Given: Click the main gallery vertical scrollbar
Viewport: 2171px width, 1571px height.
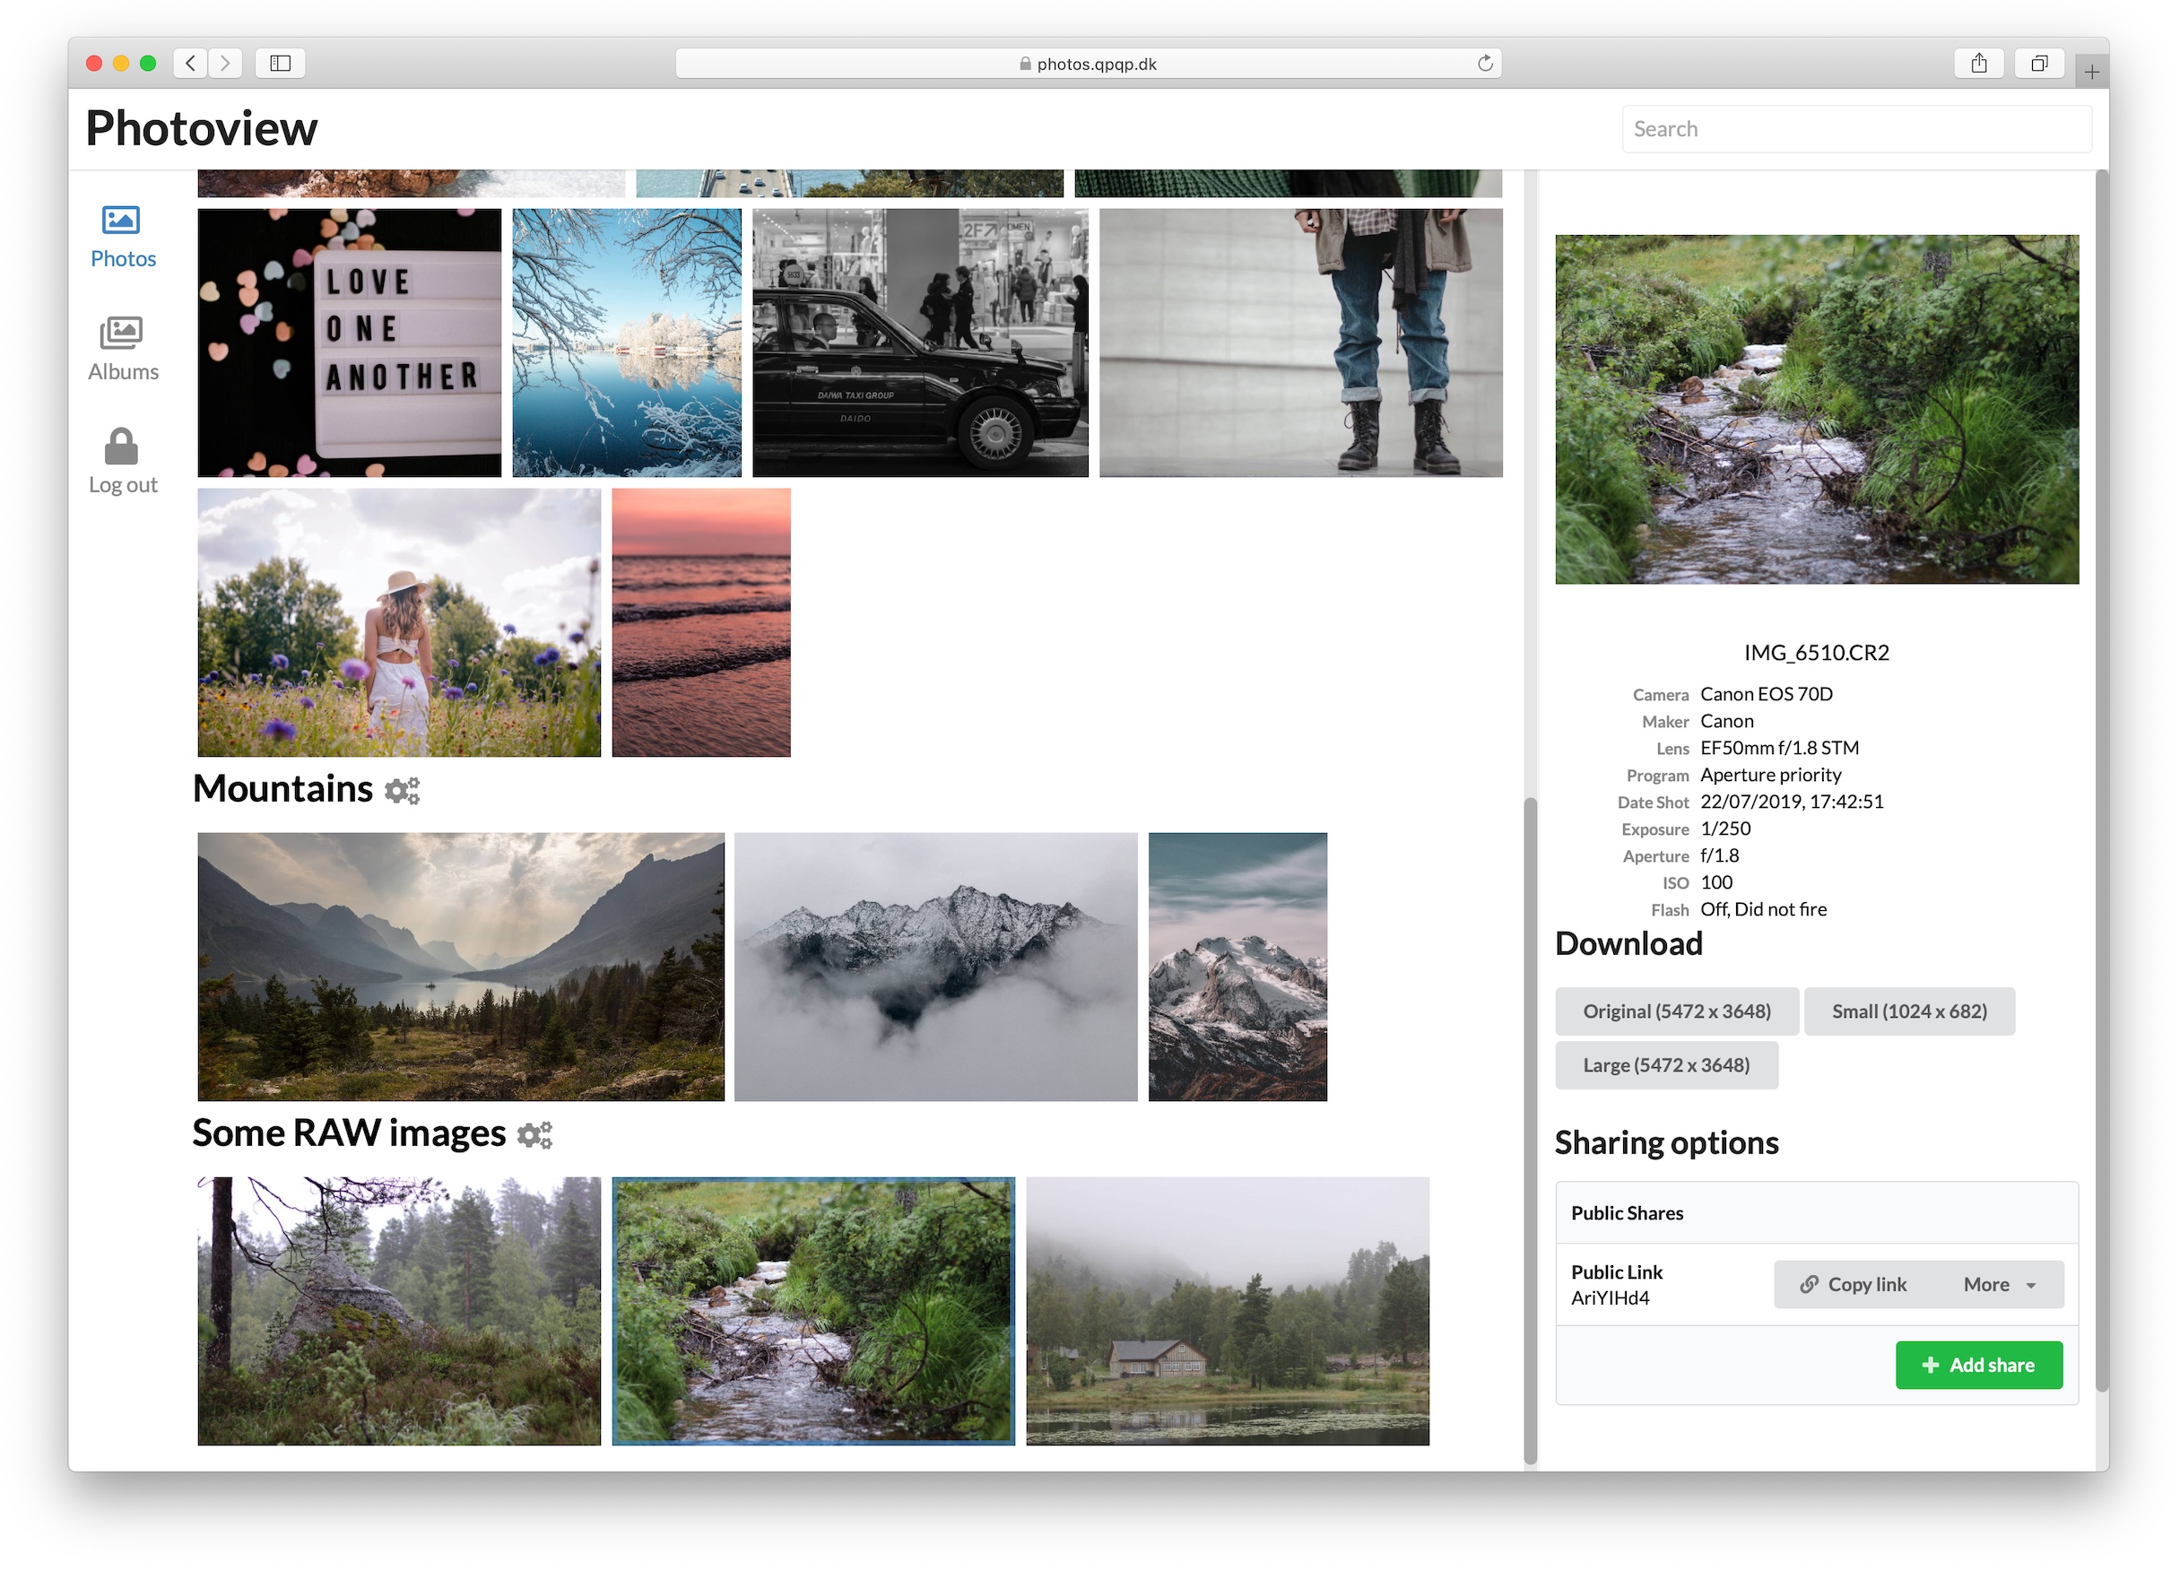Looking at the screenshot, I should pos(1530,1130).
